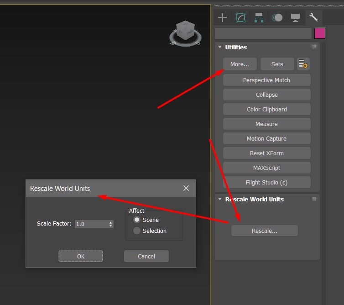Open the Reset XForm utility
This screenshot has width=344, height=305.
tap(267, 153)
